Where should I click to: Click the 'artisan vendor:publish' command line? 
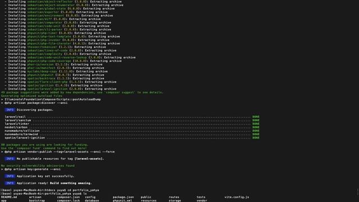58,151
